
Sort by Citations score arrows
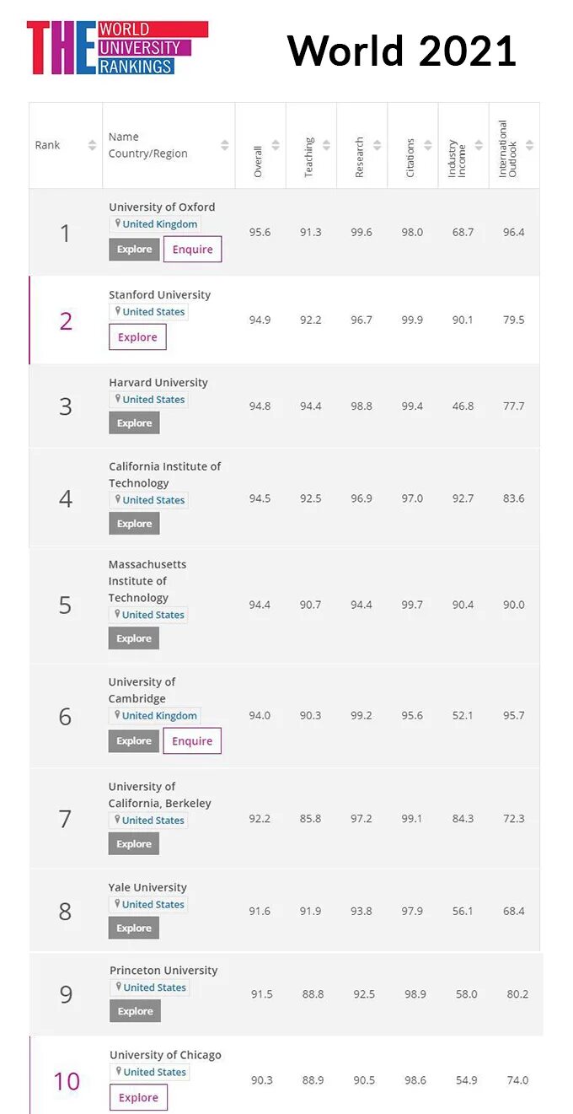tap(427, 145)
